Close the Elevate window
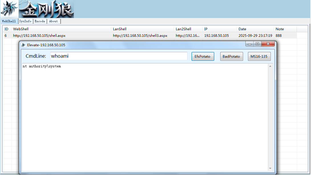This screenshot has height=175, width=311. point(268,44)
